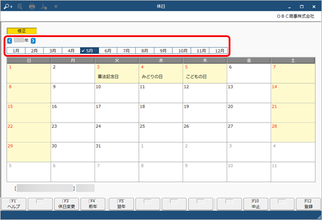Select Monday cell for day 30
This screenshot has width=322, height=220.
[x=72, y=152]
